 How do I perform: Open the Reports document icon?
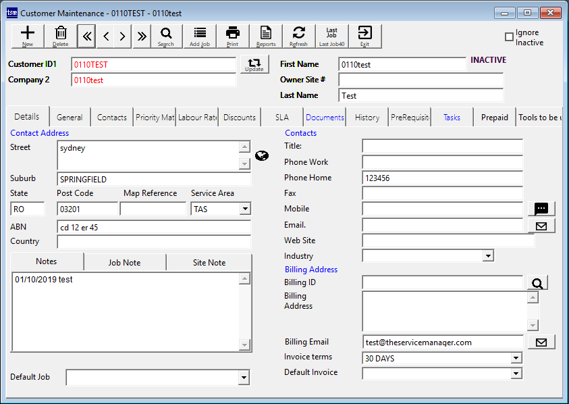tap(266, 36)
